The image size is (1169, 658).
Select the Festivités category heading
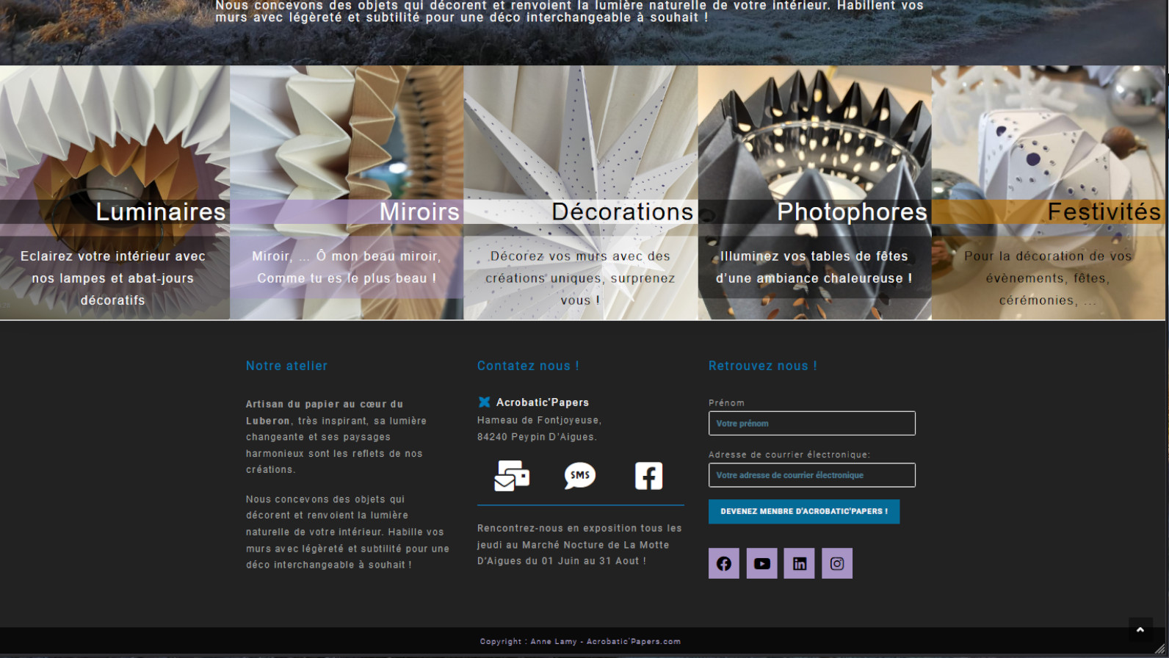coord(1103,211)
